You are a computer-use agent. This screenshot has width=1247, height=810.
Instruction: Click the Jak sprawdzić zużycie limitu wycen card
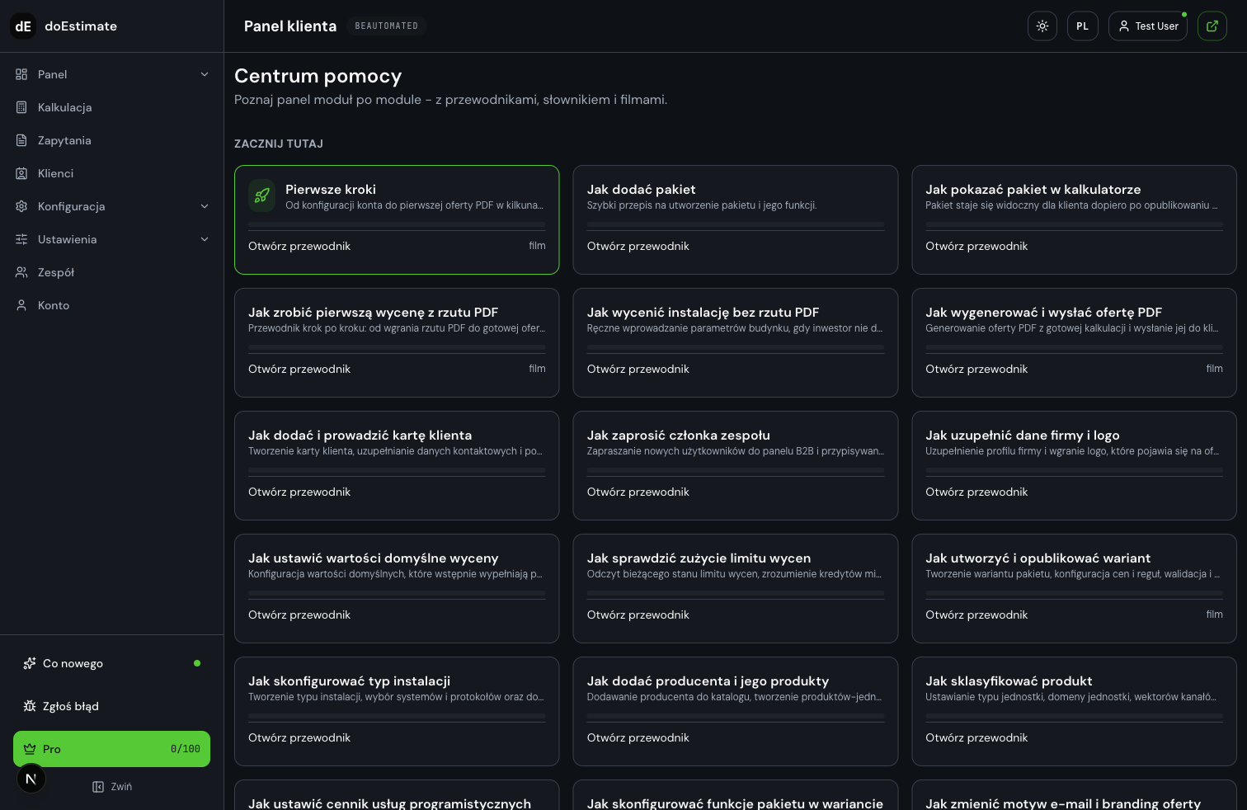(x=736, y=588)
